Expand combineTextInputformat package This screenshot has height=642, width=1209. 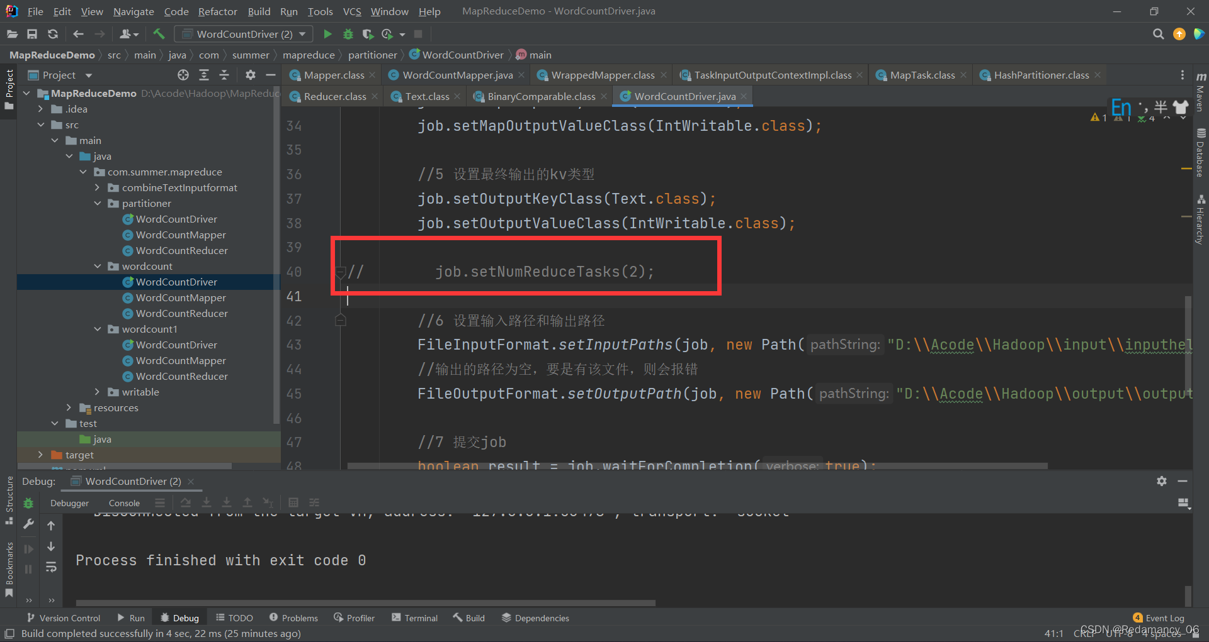coord(97,187)
